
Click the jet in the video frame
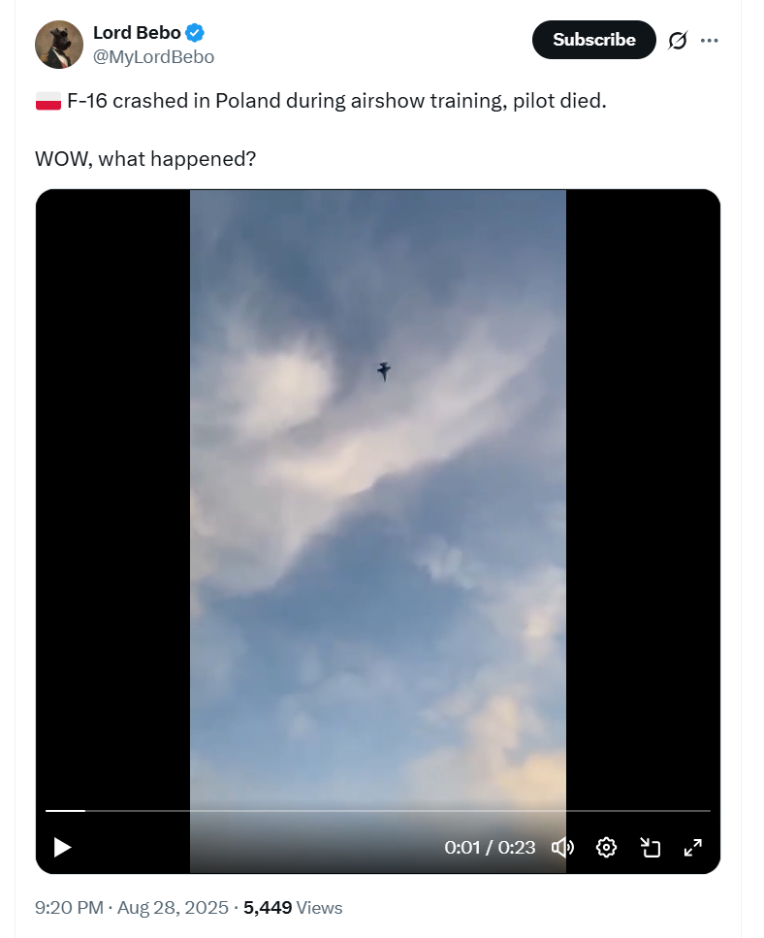(x=384, y=371)
